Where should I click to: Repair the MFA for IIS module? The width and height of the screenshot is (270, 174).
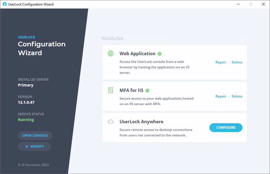pyautogui.click(x=221, y=96)
